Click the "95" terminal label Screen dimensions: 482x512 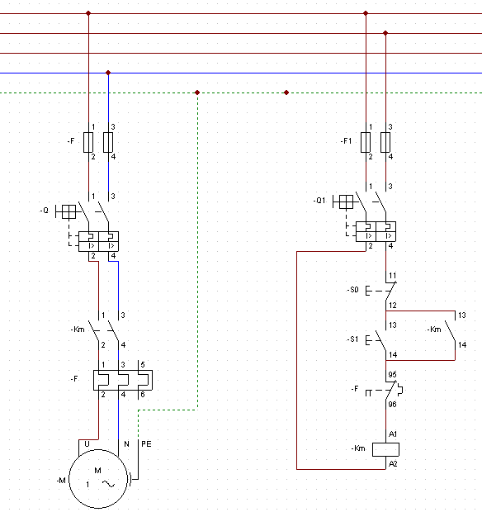393,375
